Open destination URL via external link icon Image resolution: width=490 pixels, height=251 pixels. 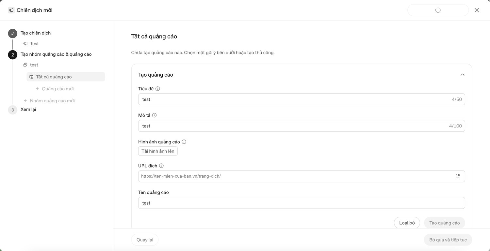coord(458,176)
